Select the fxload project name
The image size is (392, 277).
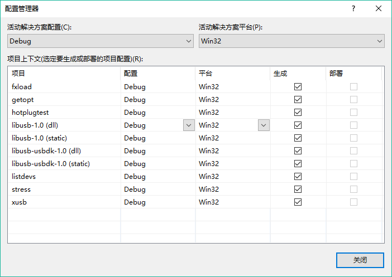click(22, 87)
